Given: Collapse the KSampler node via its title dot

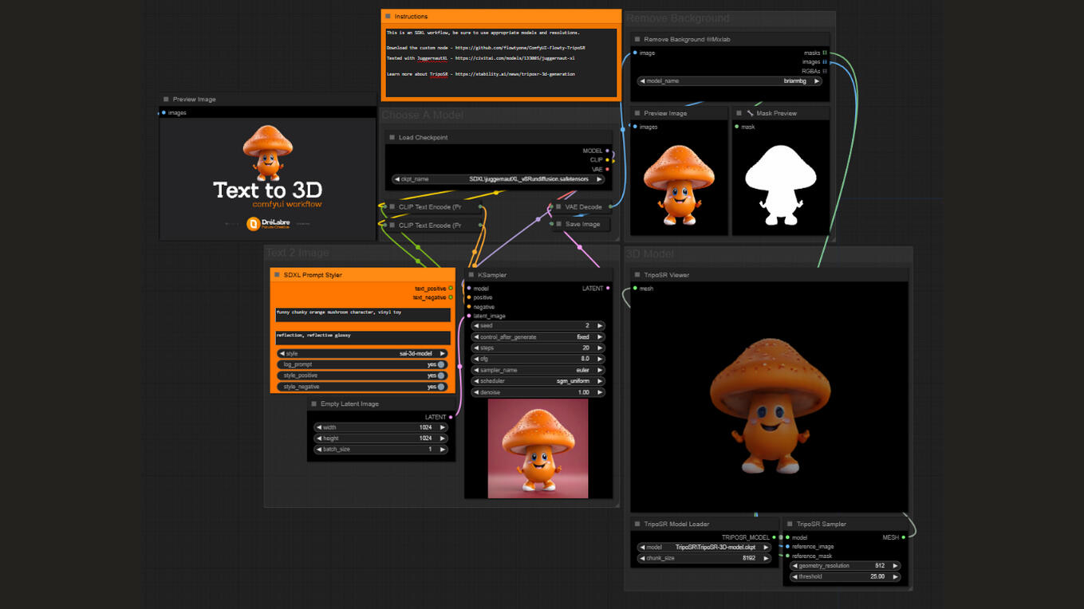Looking at the screenshot, I should [x=471, y=275].
